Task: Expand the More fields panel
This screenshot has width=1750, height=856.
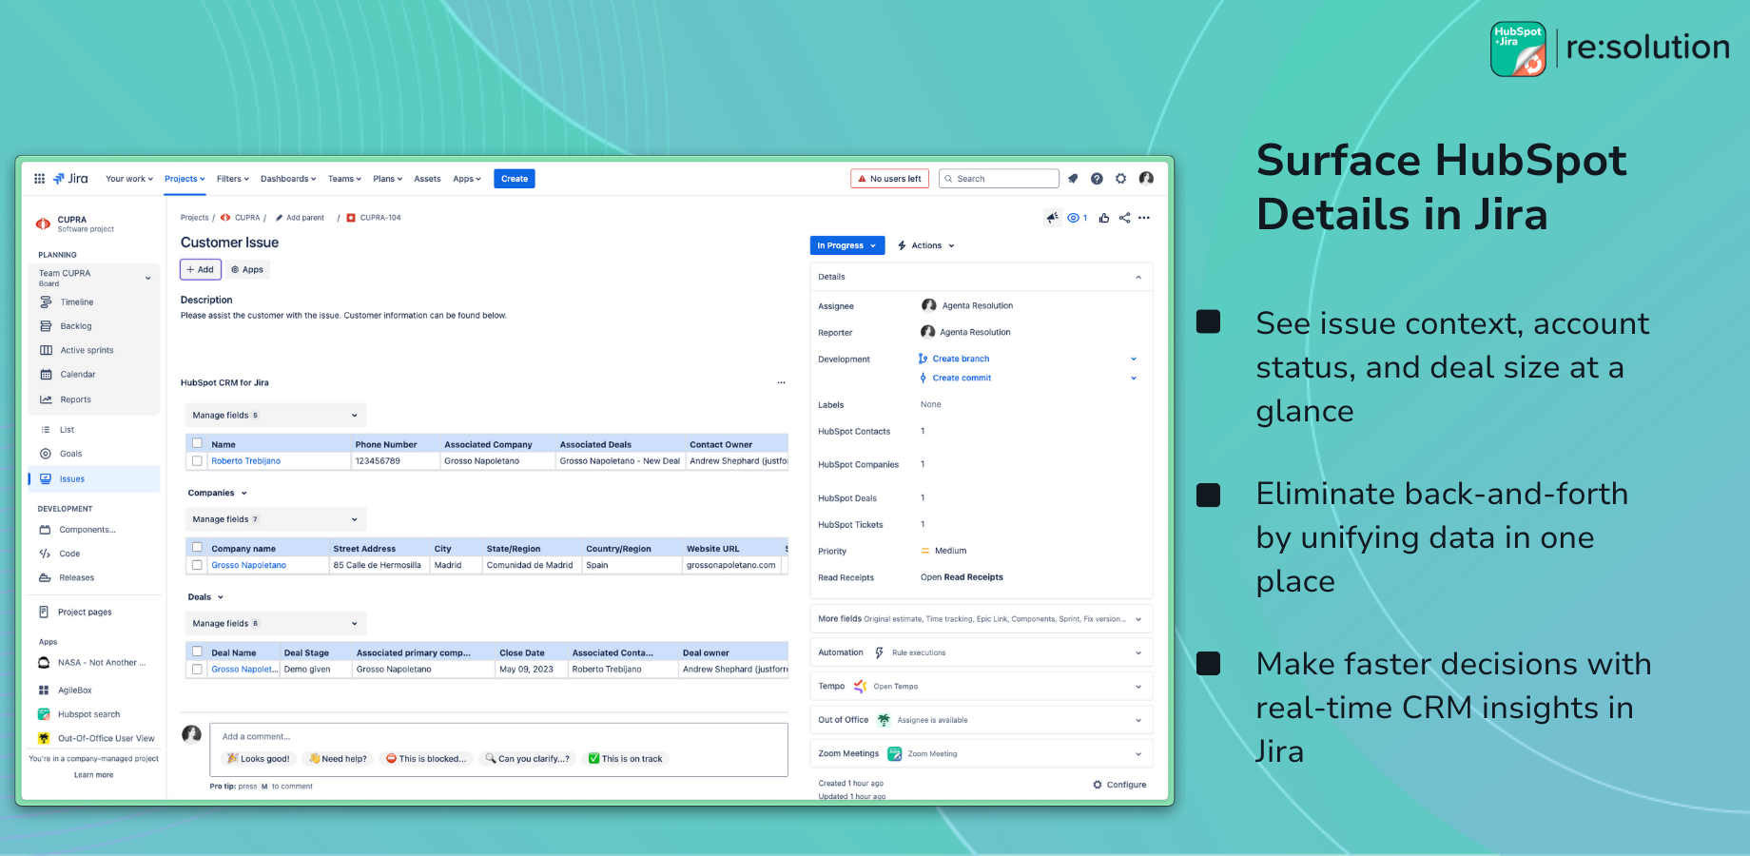Action: (1138, 619)
